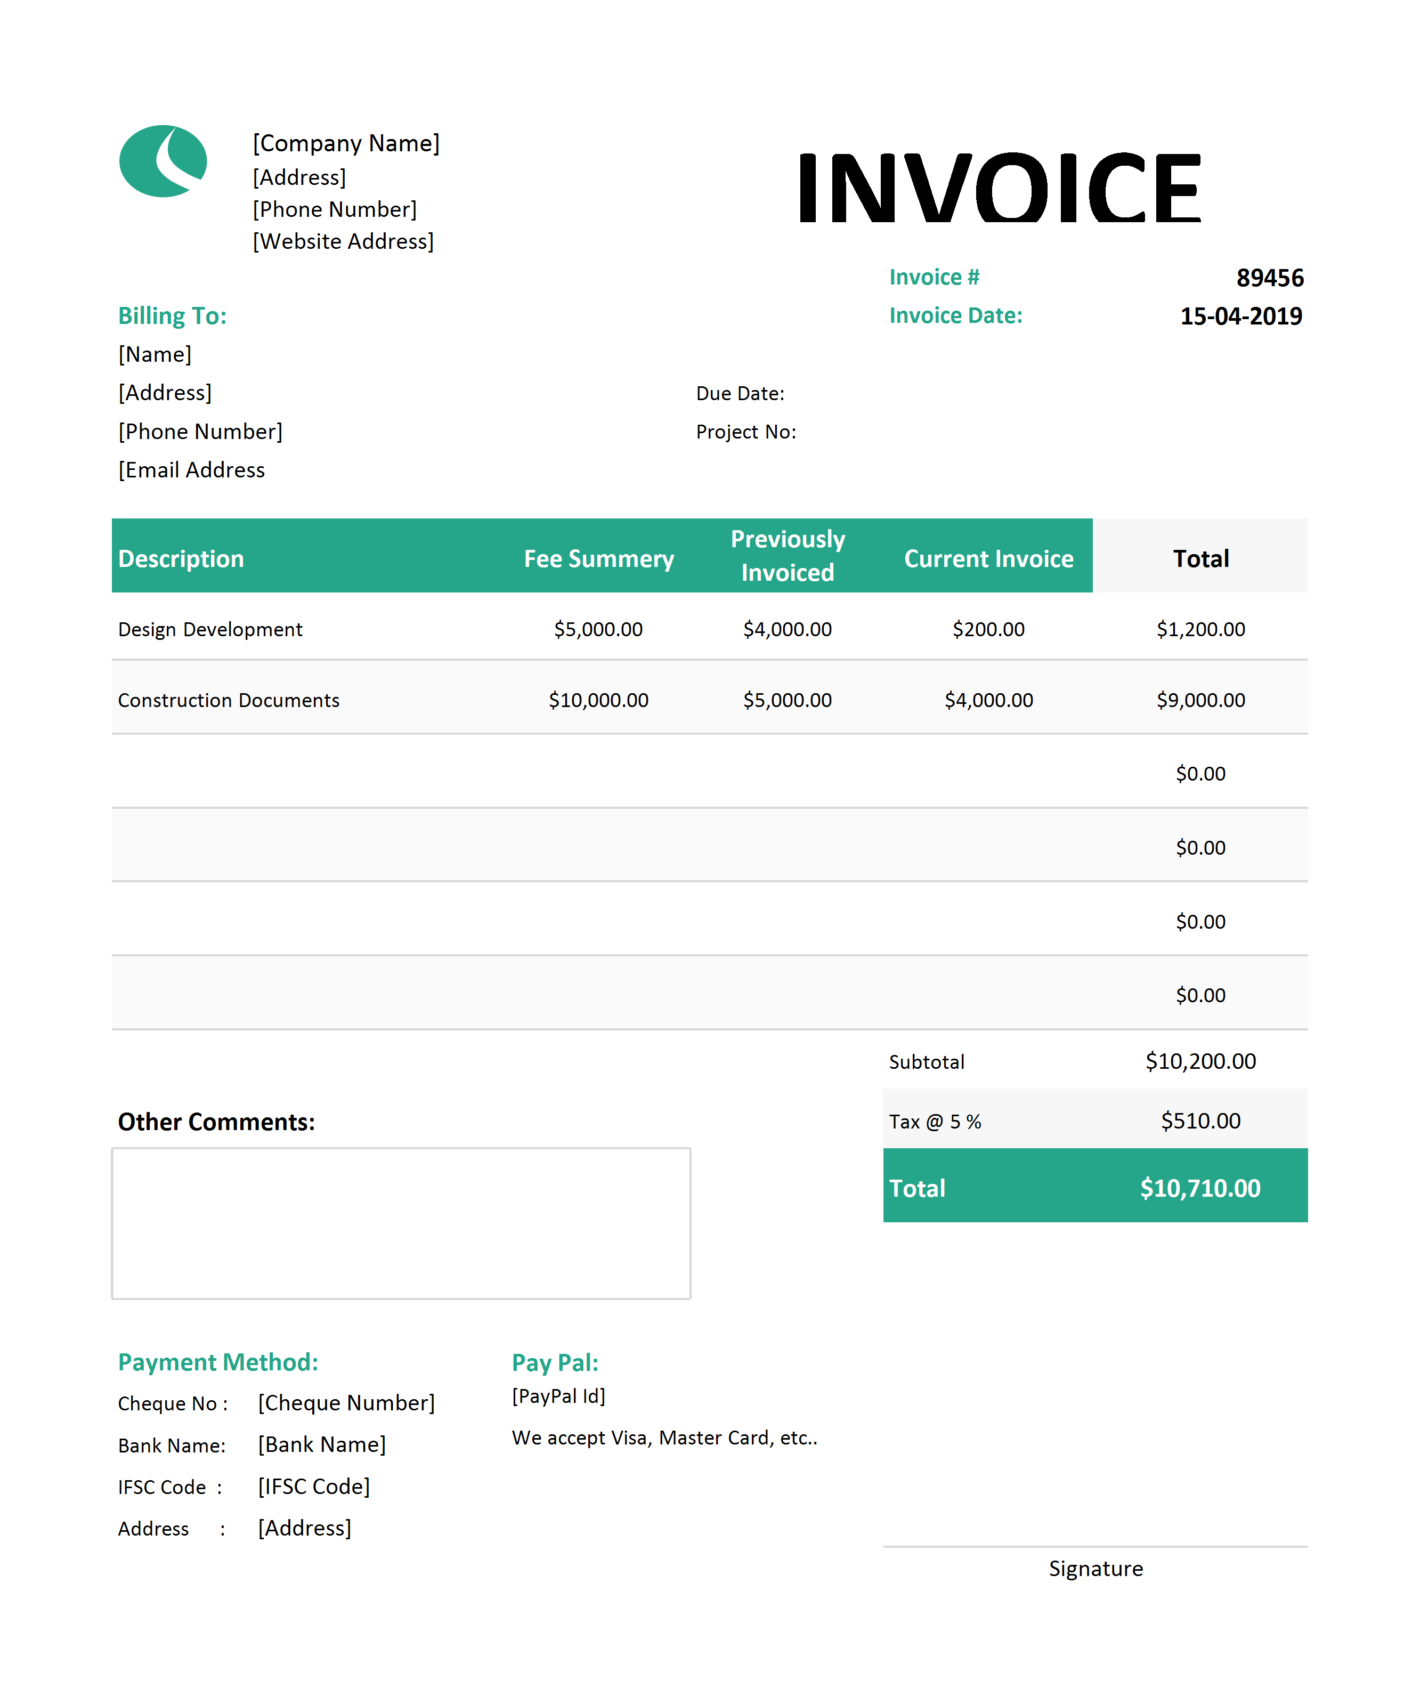Click the Construction Documents $10,000.00 fee cell

coord(598,700)
